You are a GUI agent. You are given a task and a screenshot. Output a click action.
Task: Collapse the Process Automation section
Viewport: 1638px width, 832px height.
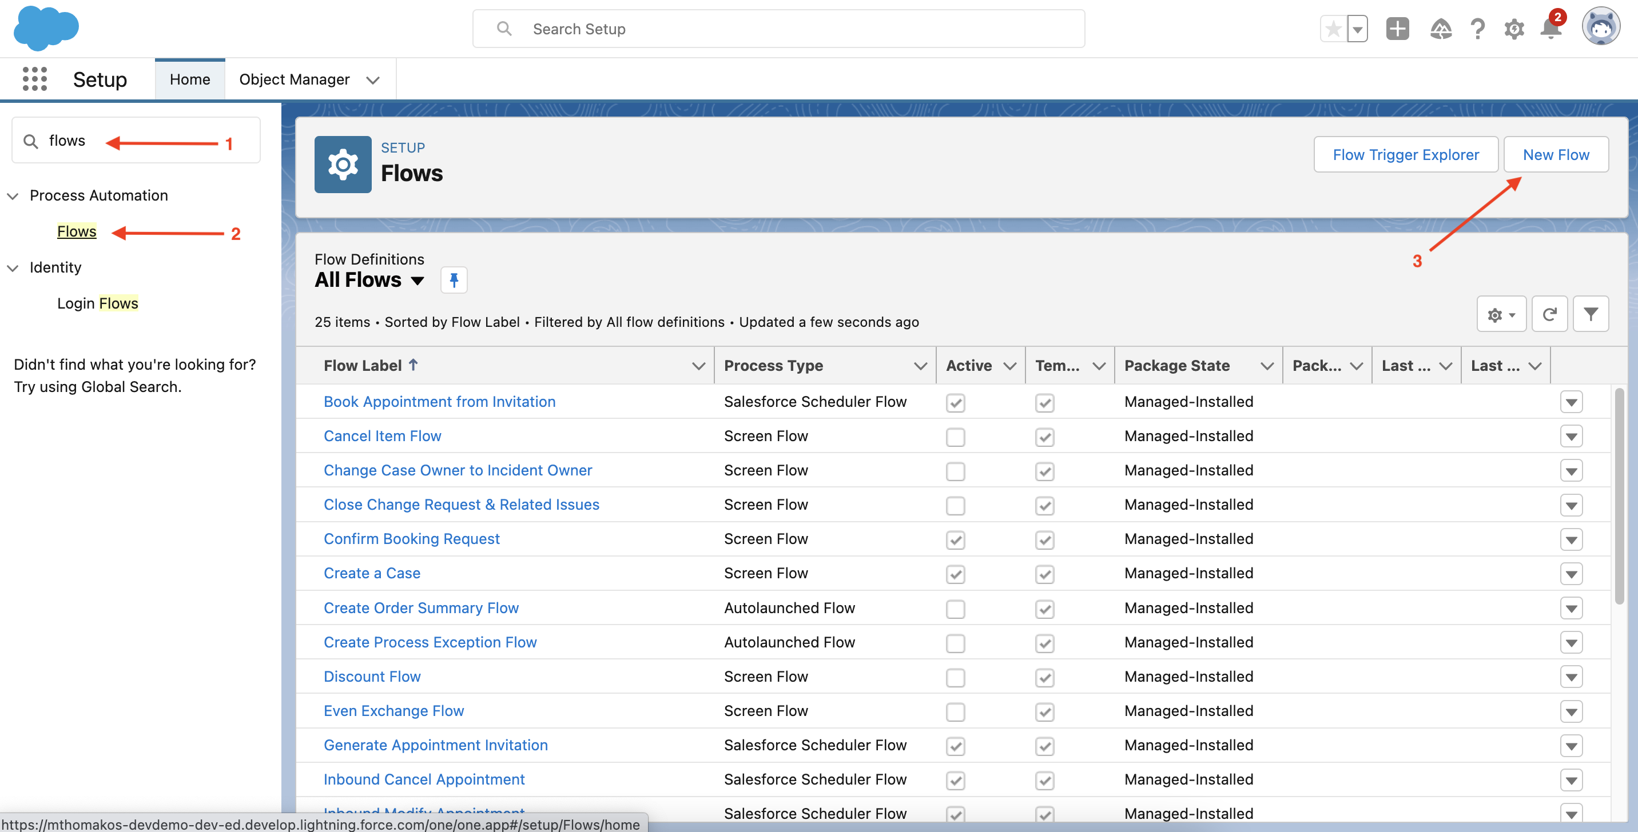point(13,196)
